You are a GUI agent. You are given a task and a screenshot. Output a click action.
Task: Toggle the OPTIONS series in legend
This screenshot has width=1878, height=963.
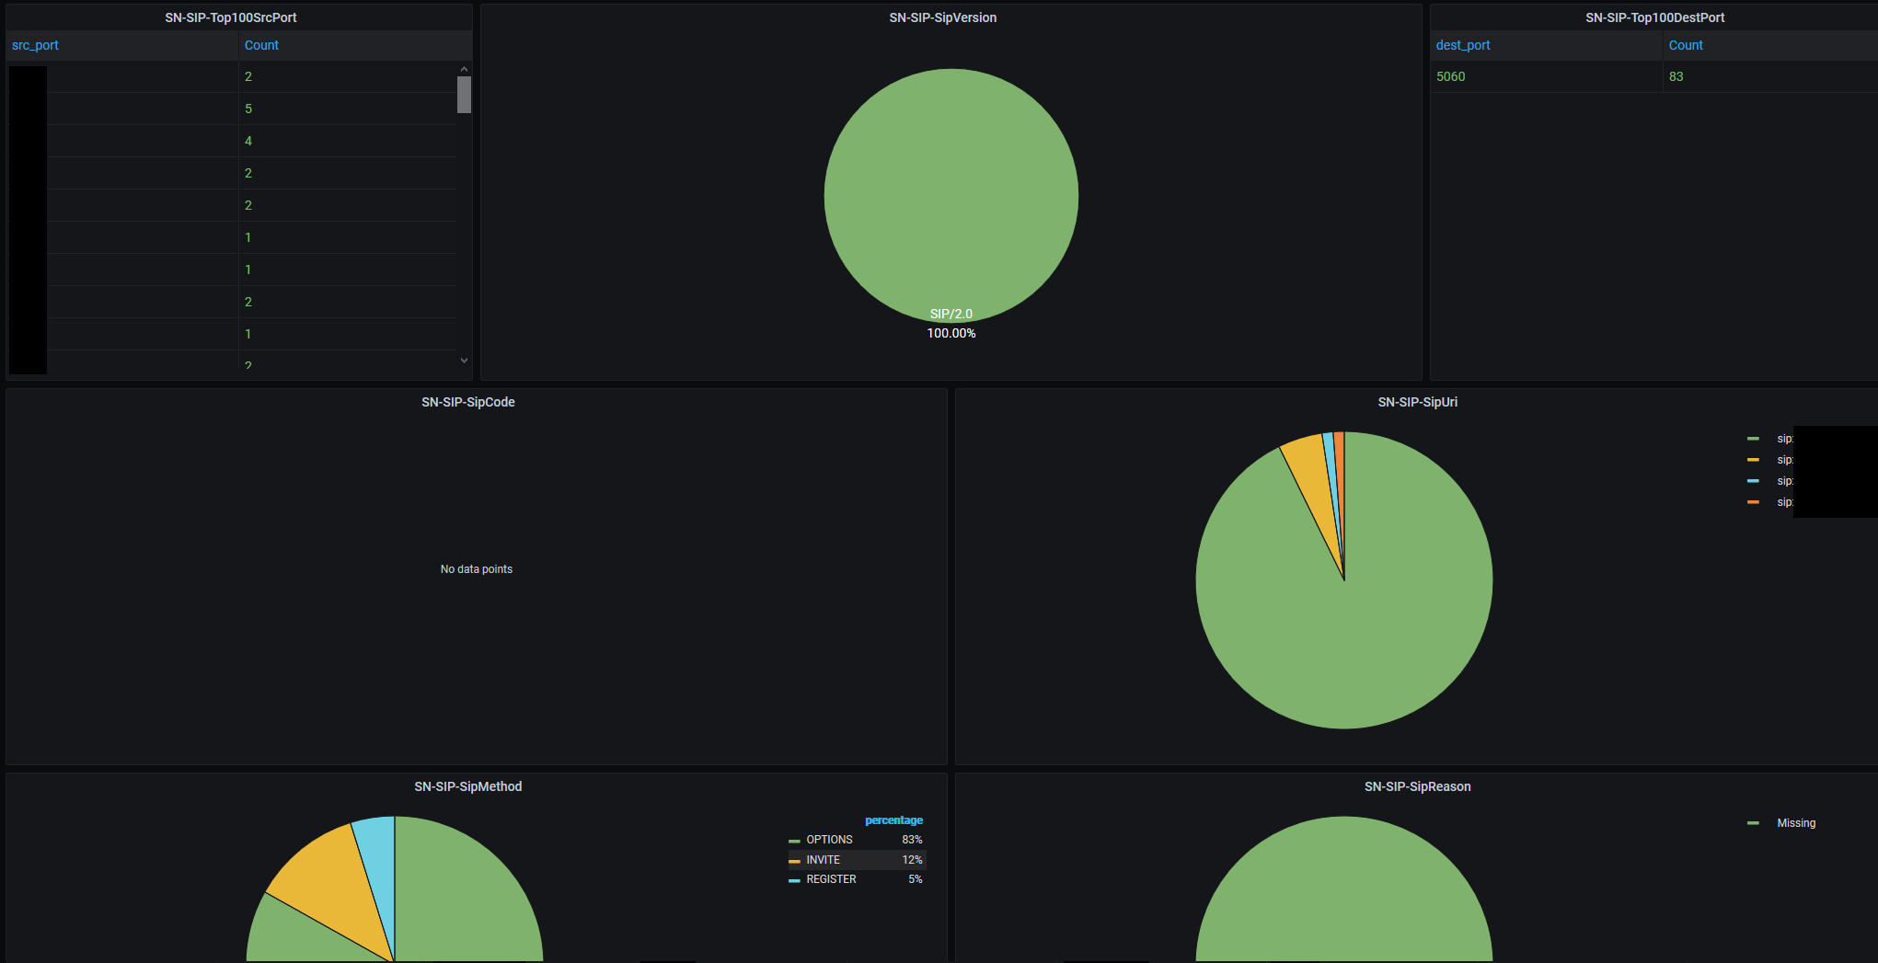tap(829, 840)
